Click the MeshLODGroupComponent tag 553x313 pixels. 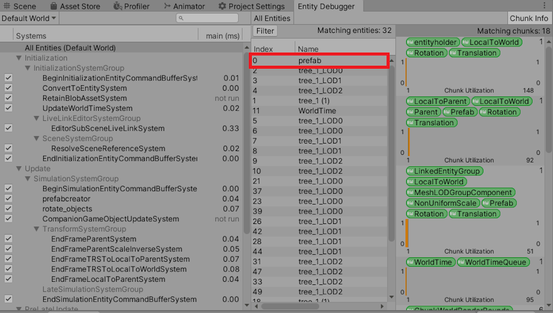[x=461, y=193]
